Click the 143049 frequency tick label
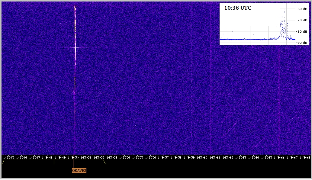The height and width of the screenshot is (180, 312). click(x=60, y=158)
